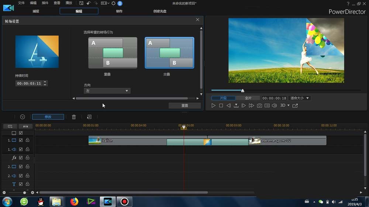Open preferences with the gear icon
Viewport: 369px width, 207px height.
[x=113, y=3]
